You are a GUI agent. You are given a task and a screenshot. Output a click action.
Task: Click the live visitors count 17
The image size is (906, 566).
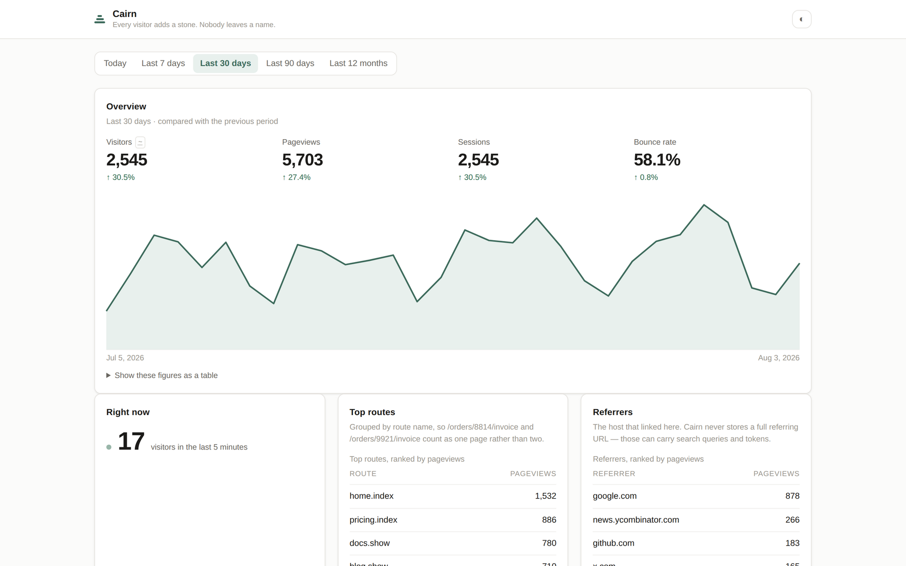pyautogui.click(x=131, y=441)
